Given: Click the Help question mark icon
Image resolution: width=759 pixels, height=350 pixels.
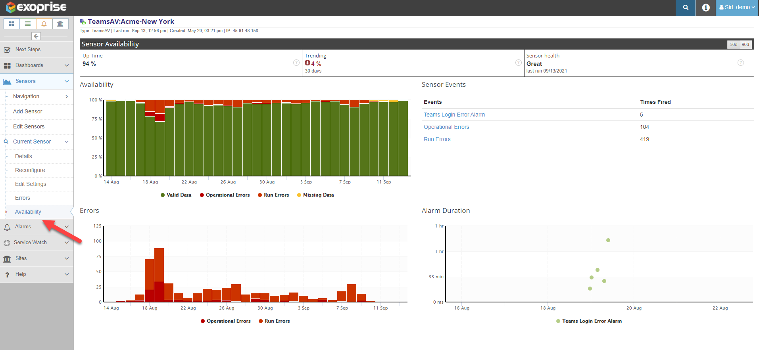Looking at the screenshot, I should click(x=7, y=275).
